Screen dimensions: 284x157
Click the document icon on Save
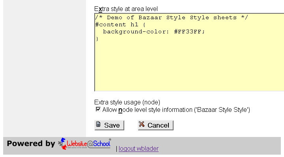point(99,125)
